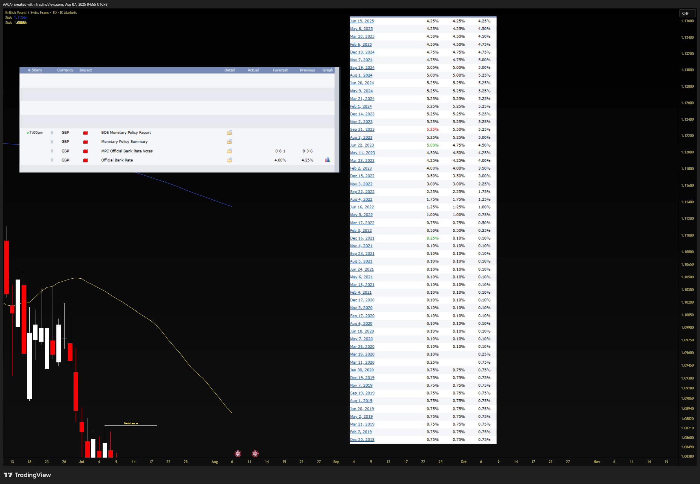Click red impact icon of MPC Official Bank Rate Votes
The width and height of the screenshot is (700, 484).
pos(86,151)
